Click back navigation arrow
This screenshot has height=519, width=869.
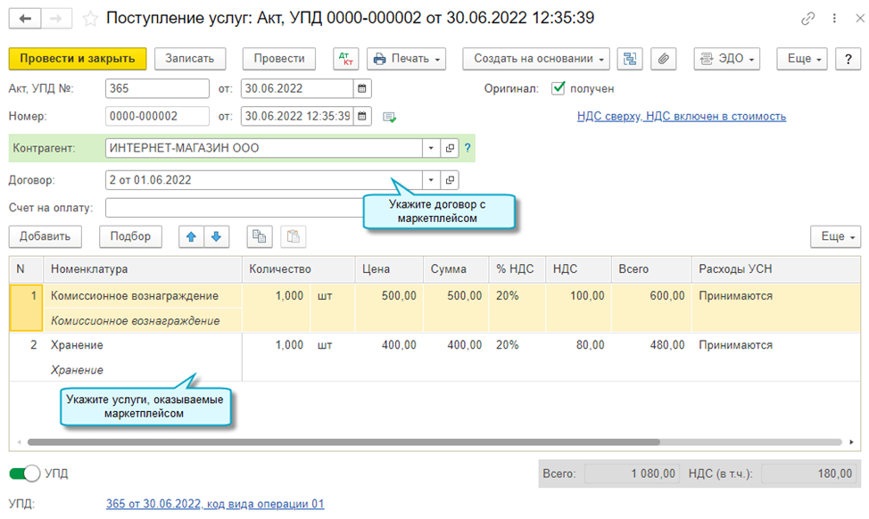point(25,19)
